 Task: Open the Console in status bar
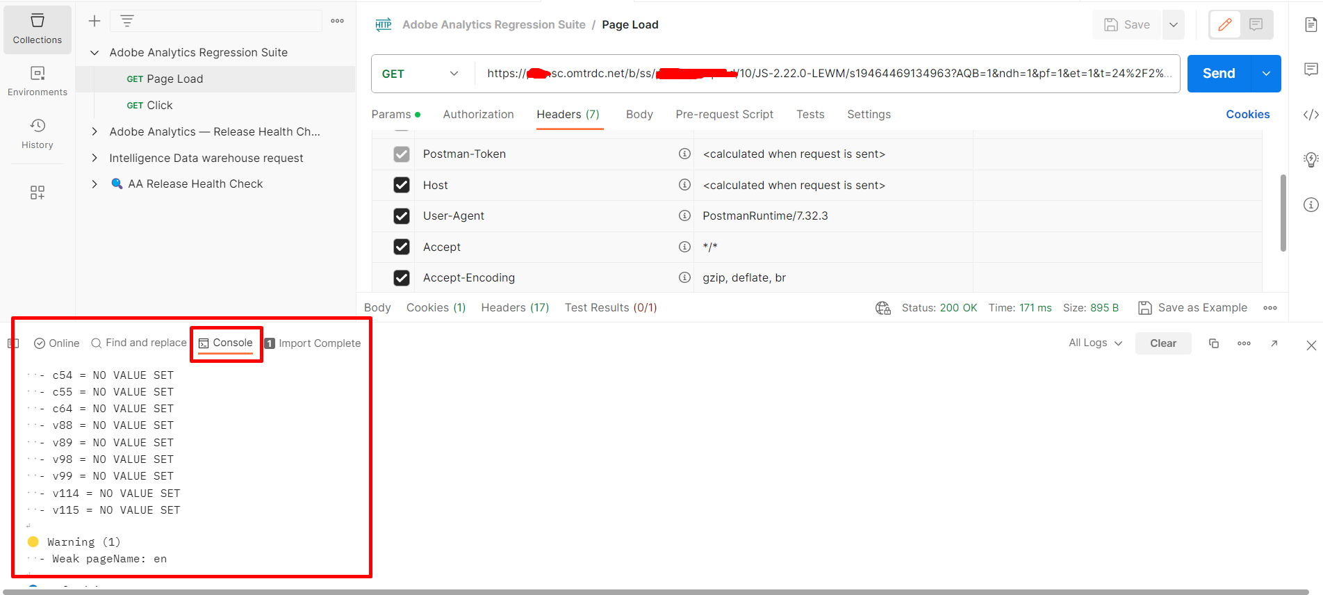coord(226,343)
